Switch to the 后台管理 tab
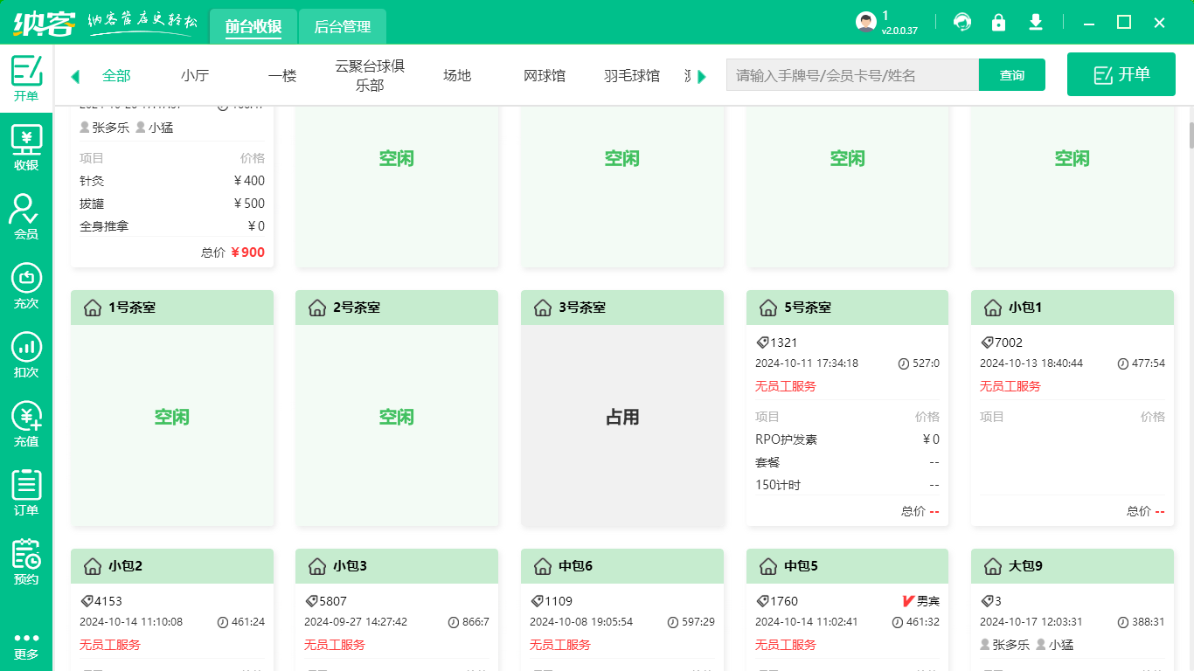Screen dimensions: 1194x671 (343, 27)
